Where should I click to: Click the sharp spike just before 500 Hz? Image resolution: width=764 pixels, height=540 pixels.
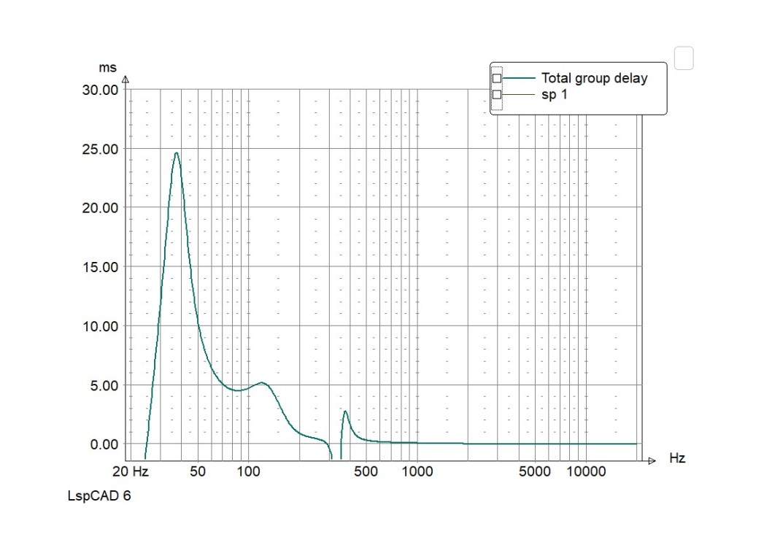pos(345,412)
